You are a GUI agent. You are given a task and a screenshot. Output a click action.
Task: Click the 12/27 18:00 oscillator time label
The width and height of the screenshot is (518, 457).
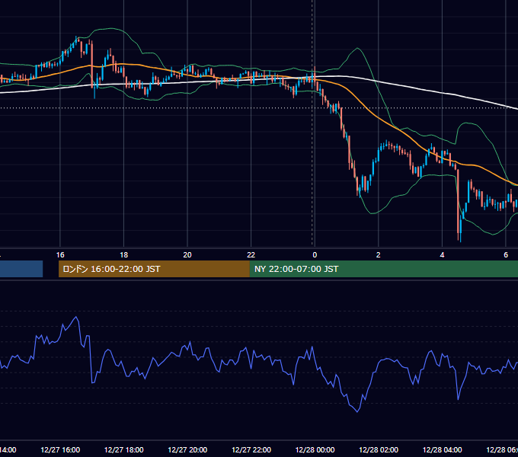point(124,449)
